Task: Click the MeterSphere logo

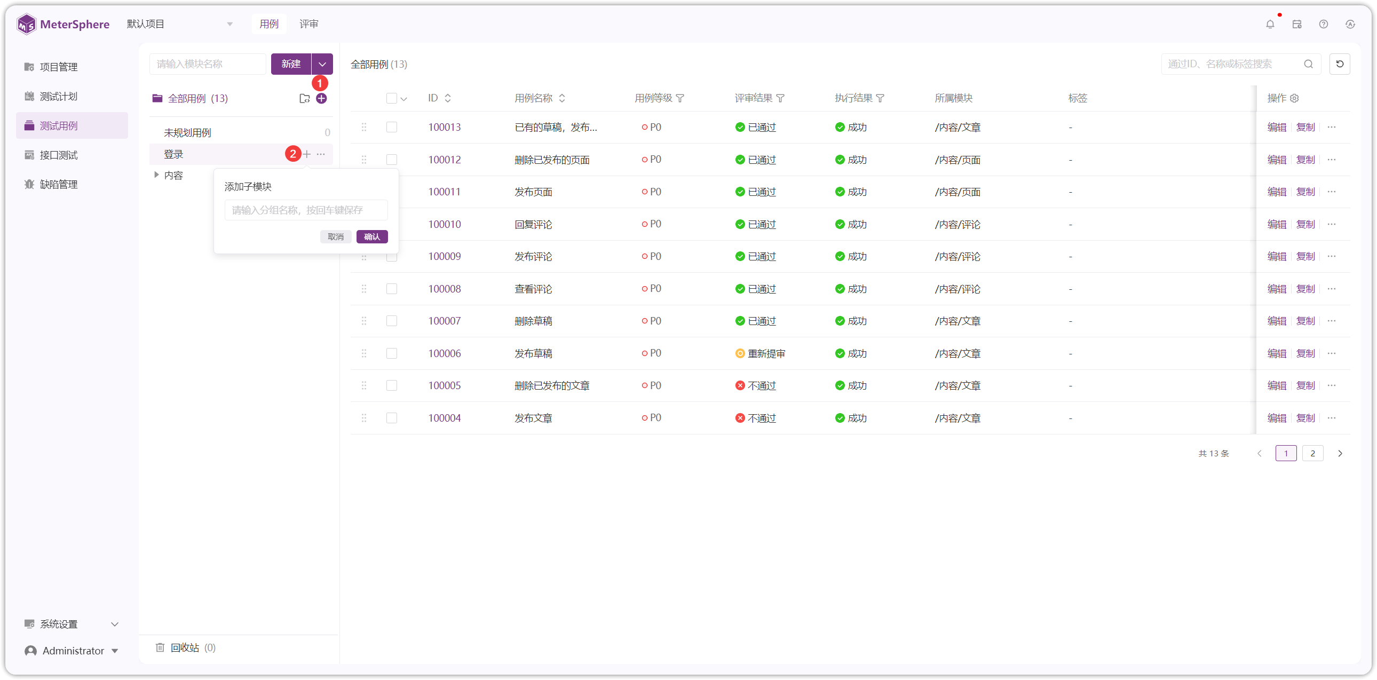Action: pyautogui.click(x=63, y=24)
